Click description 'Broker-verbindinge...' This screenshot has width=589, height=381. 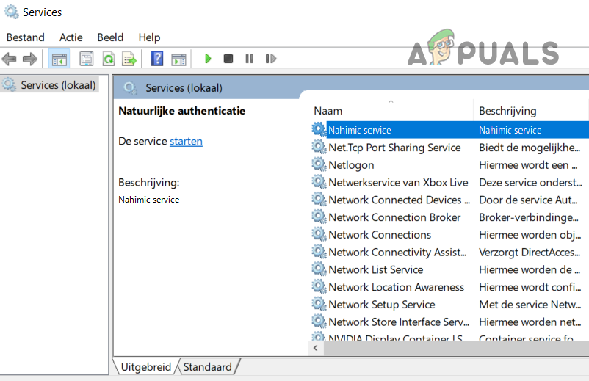(529, 217)
